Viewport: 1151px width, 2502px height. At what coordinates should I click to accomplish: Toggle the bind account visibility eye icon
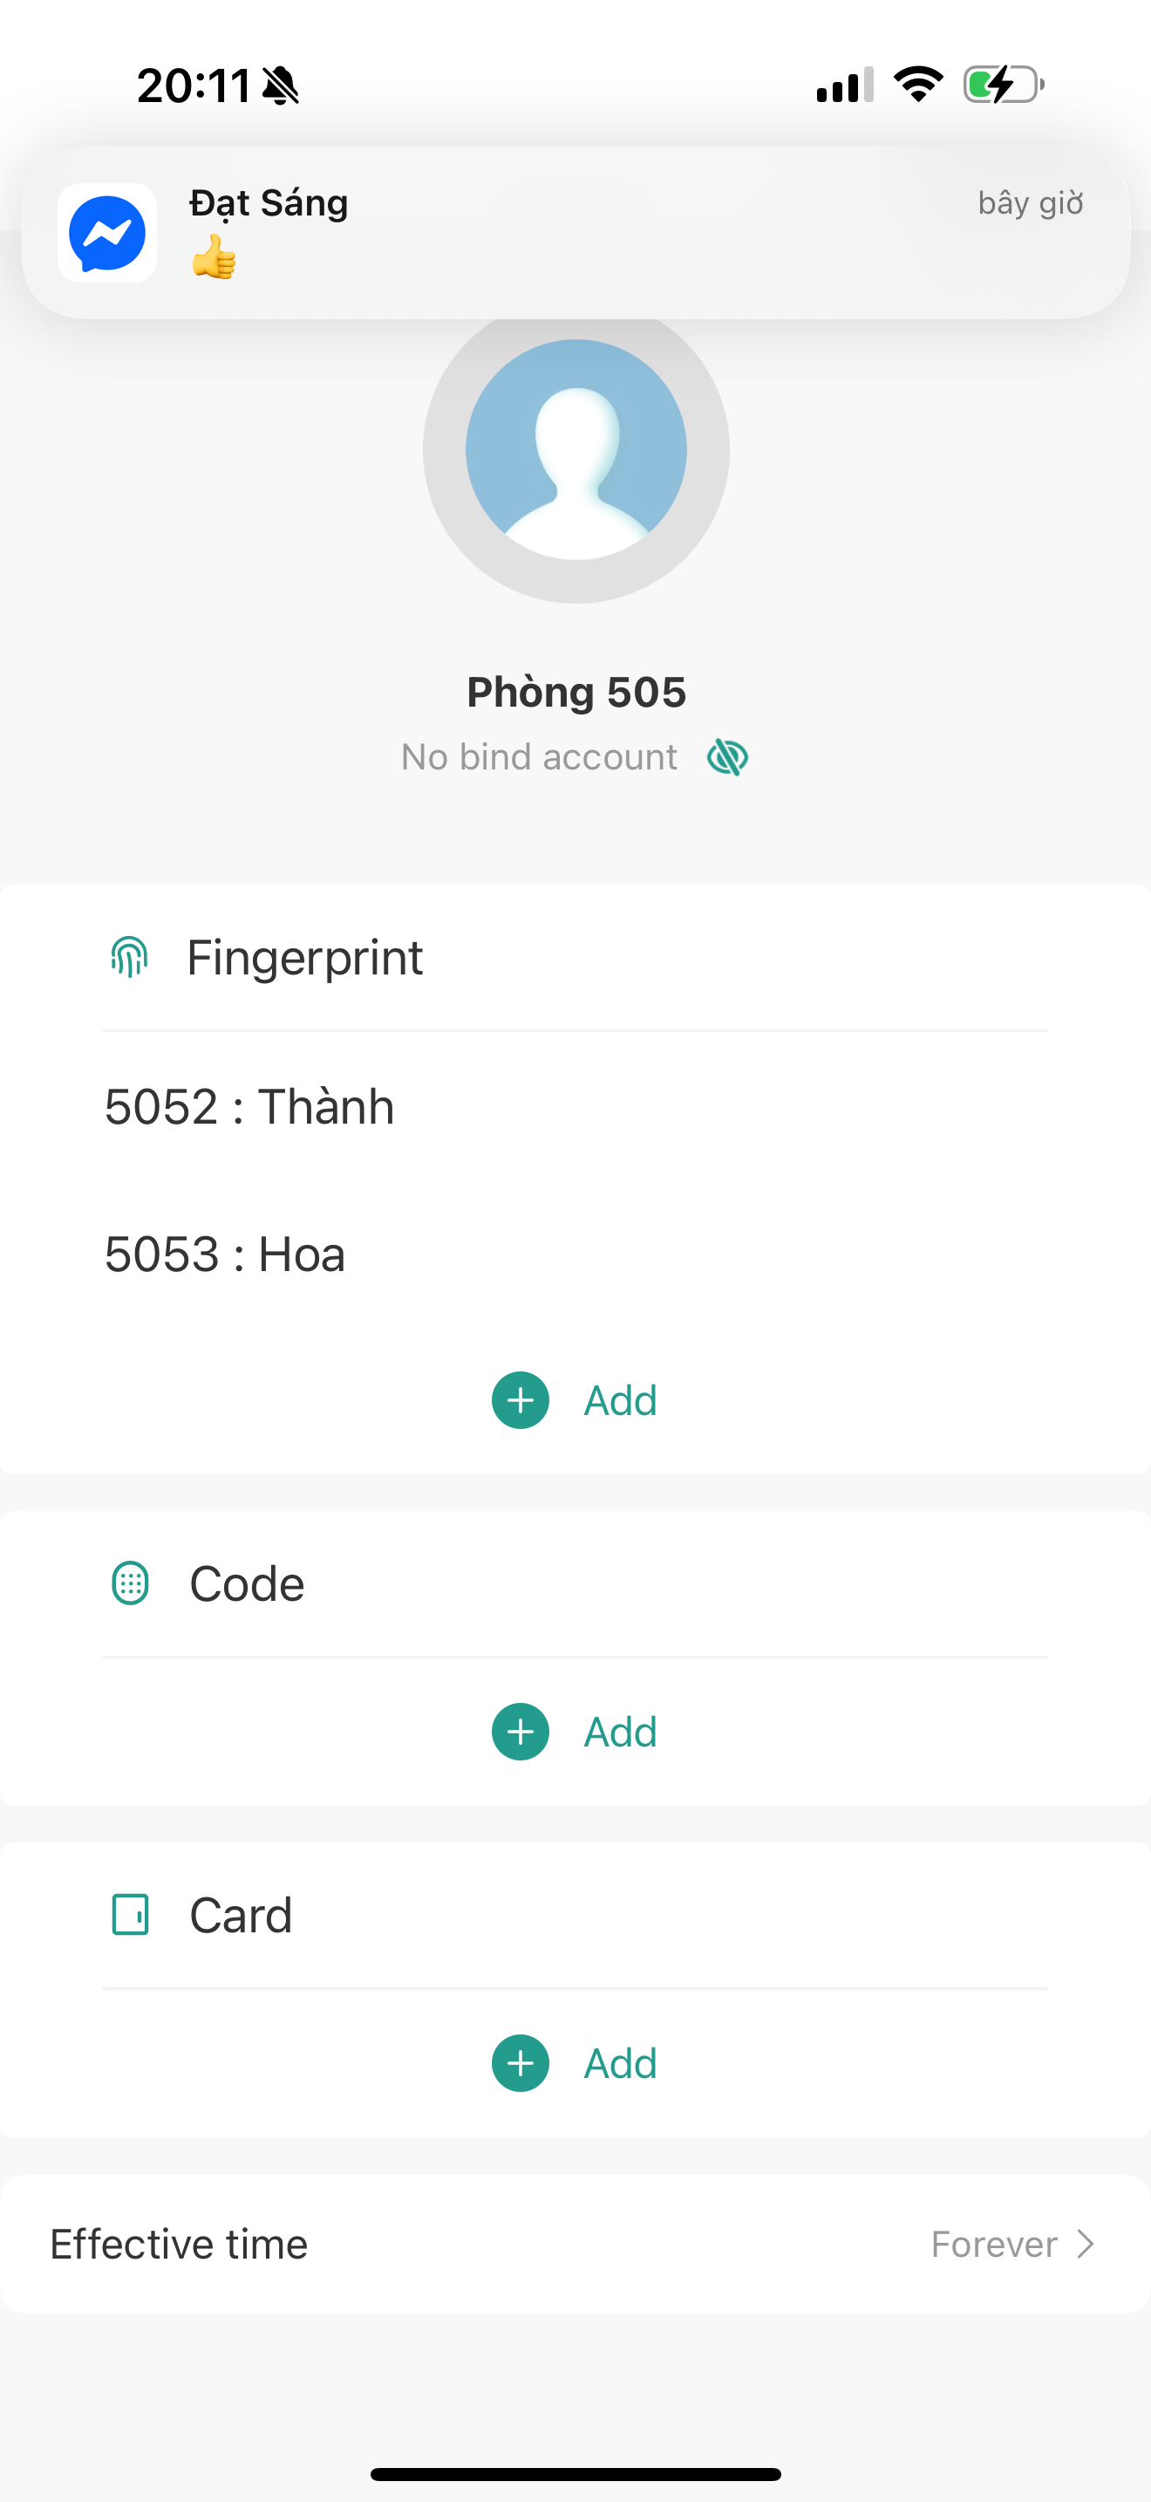[727, 756]
